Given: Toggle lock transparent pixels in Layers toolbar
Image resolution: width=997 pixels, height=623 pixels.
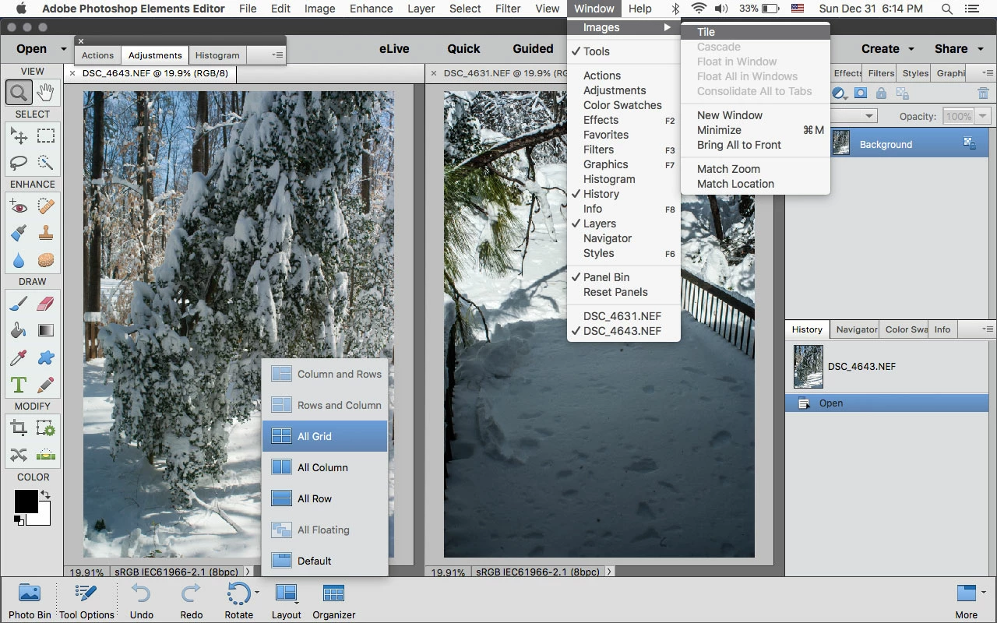Looking at the screenshot, I should (x=903, y=93).
